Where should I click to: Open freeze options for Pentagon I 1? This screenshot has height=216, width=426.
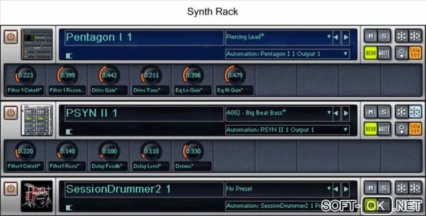point(415,36)
